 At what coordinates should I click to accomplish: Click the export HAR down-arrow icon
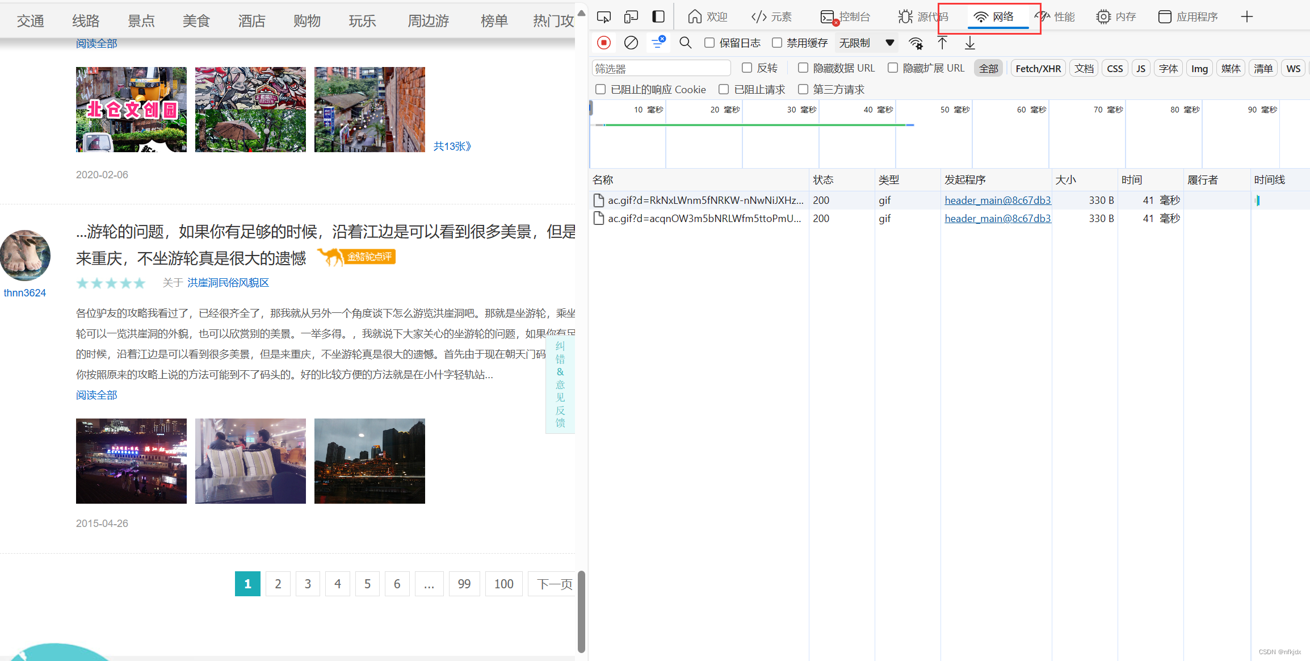[969, 43]
